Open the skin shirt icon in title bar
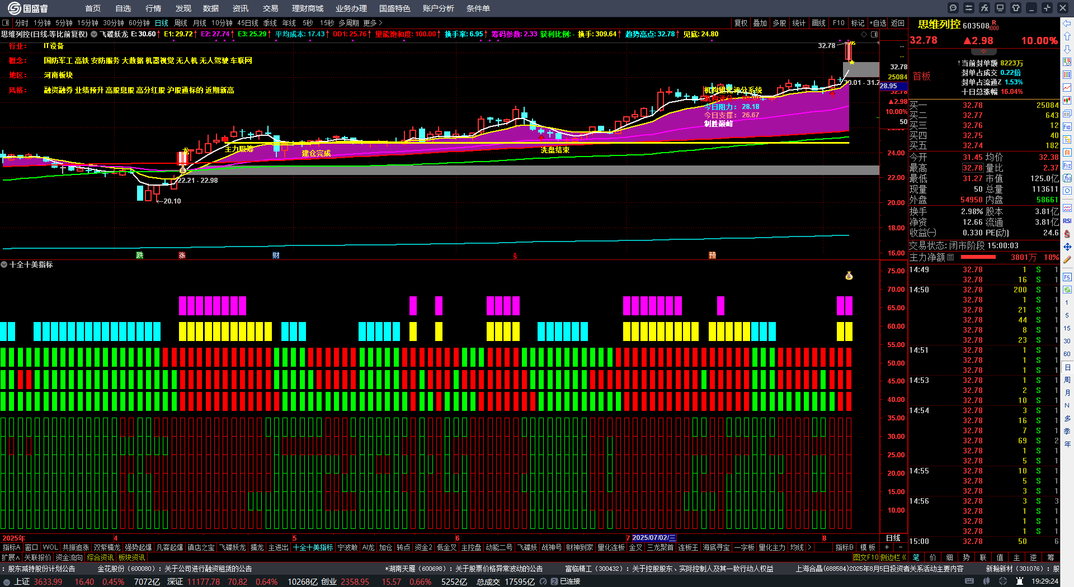 (x=1016, y=8)
